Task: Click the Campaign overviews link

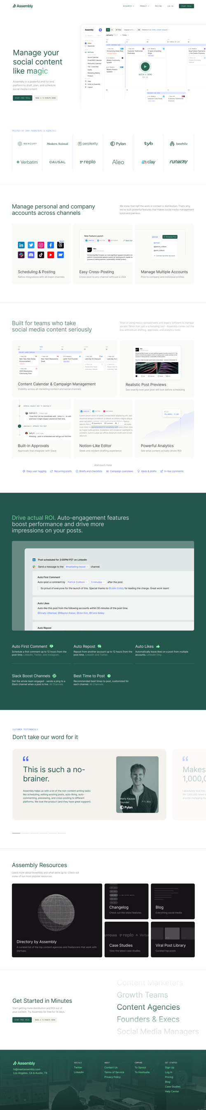Action: [120, 471]
